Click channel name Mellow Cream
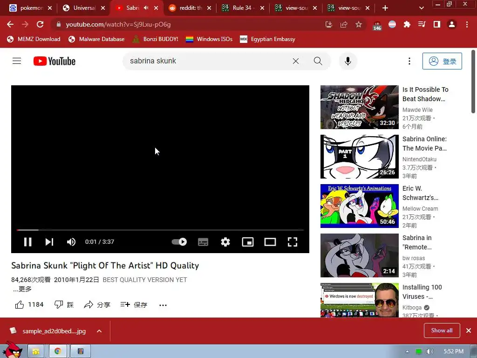This screenshot has height=358, width=477. point(420,208)
